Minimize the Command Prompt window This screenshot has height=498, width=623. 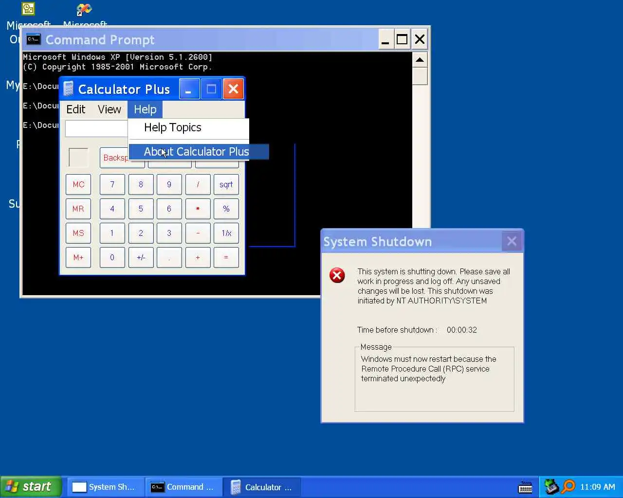(x=385, y=39)
